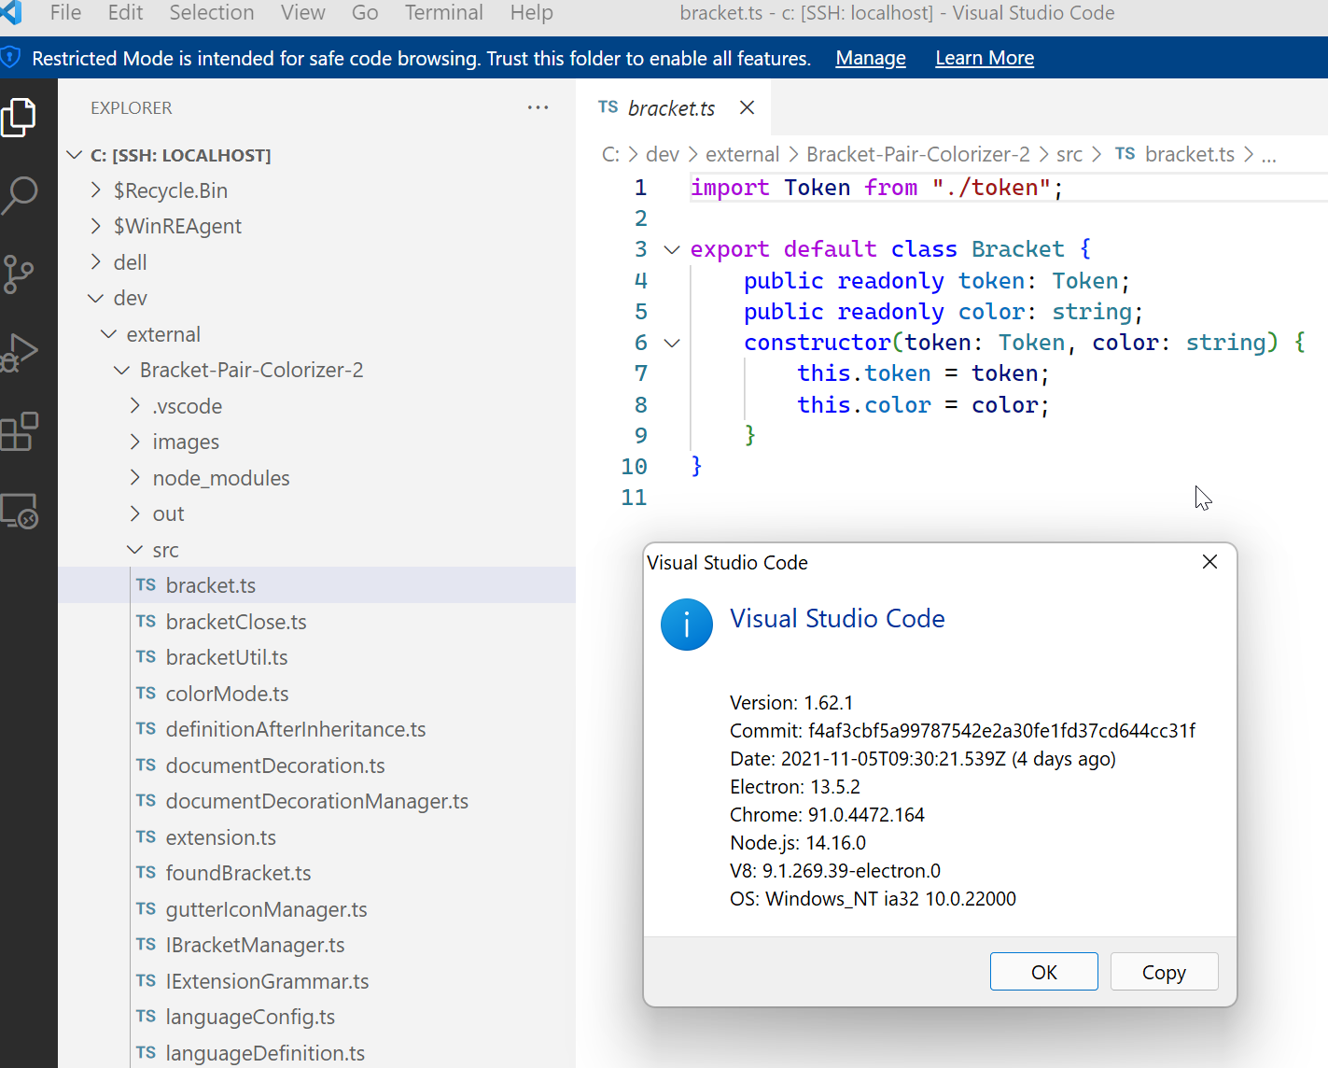Click Copy in the About dialog
Image resolution: width=1328 pixels, height=1068 pixels.
[x=1164, y=971]
